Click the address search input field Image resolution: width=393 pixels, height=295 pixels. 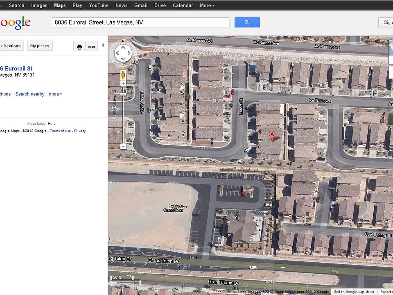140,22
